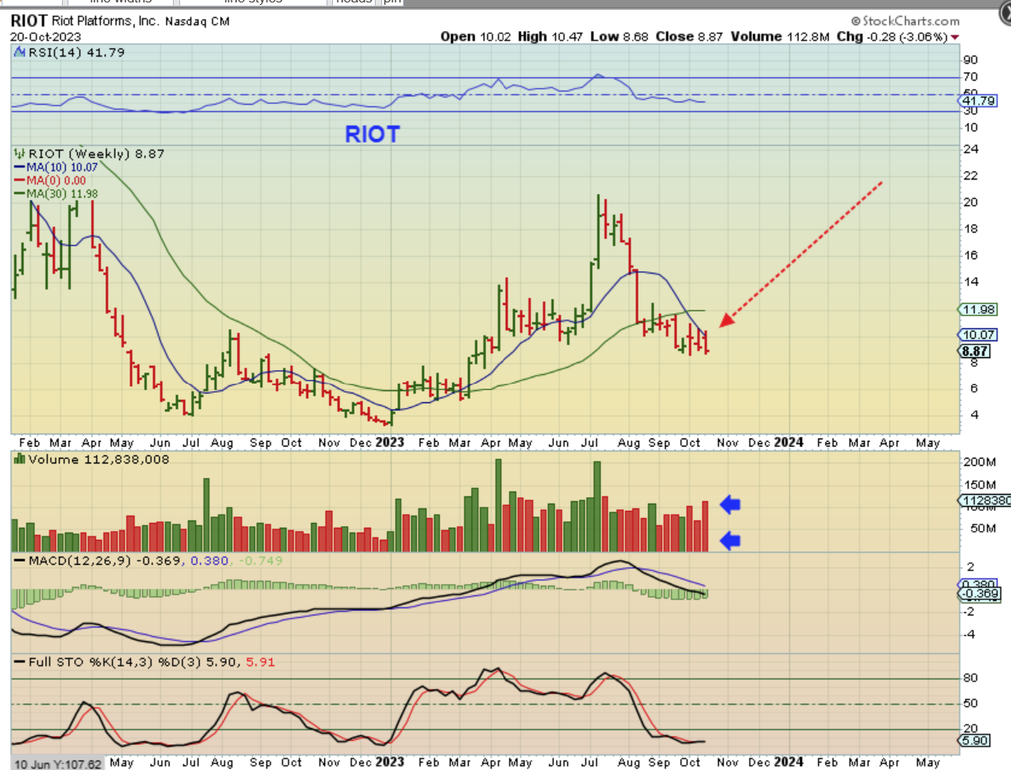
Task: Click the 11.98 price tag on right axis
Action: click(x=979, y=309)
